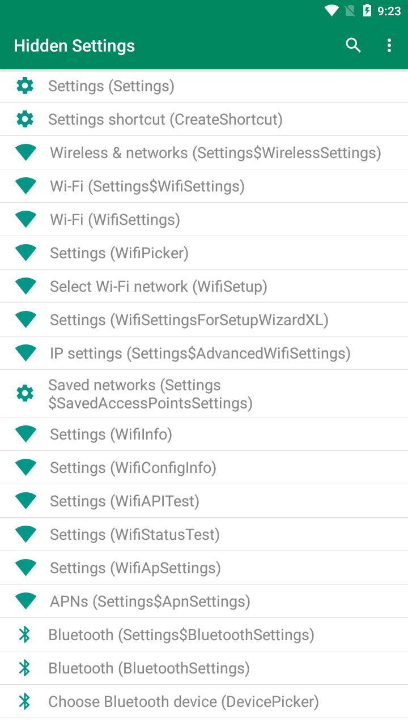Screen dimensions: 408x725
Task: Open Bluetooth (Settings$BluetoothSettings)
Action: (182, 634)
